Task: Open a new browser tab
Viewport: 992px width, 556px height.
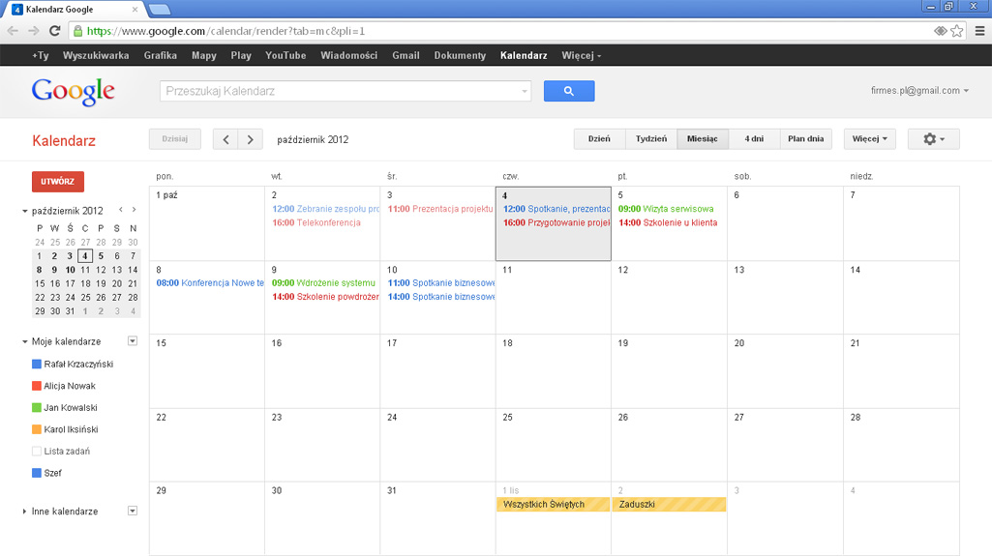Action: (x=159, y=10)
